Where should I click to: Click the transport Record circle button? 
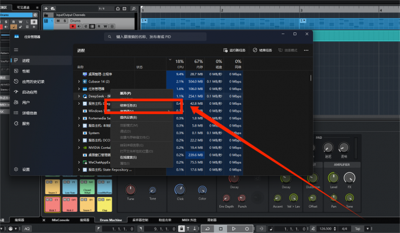[246, 229]
